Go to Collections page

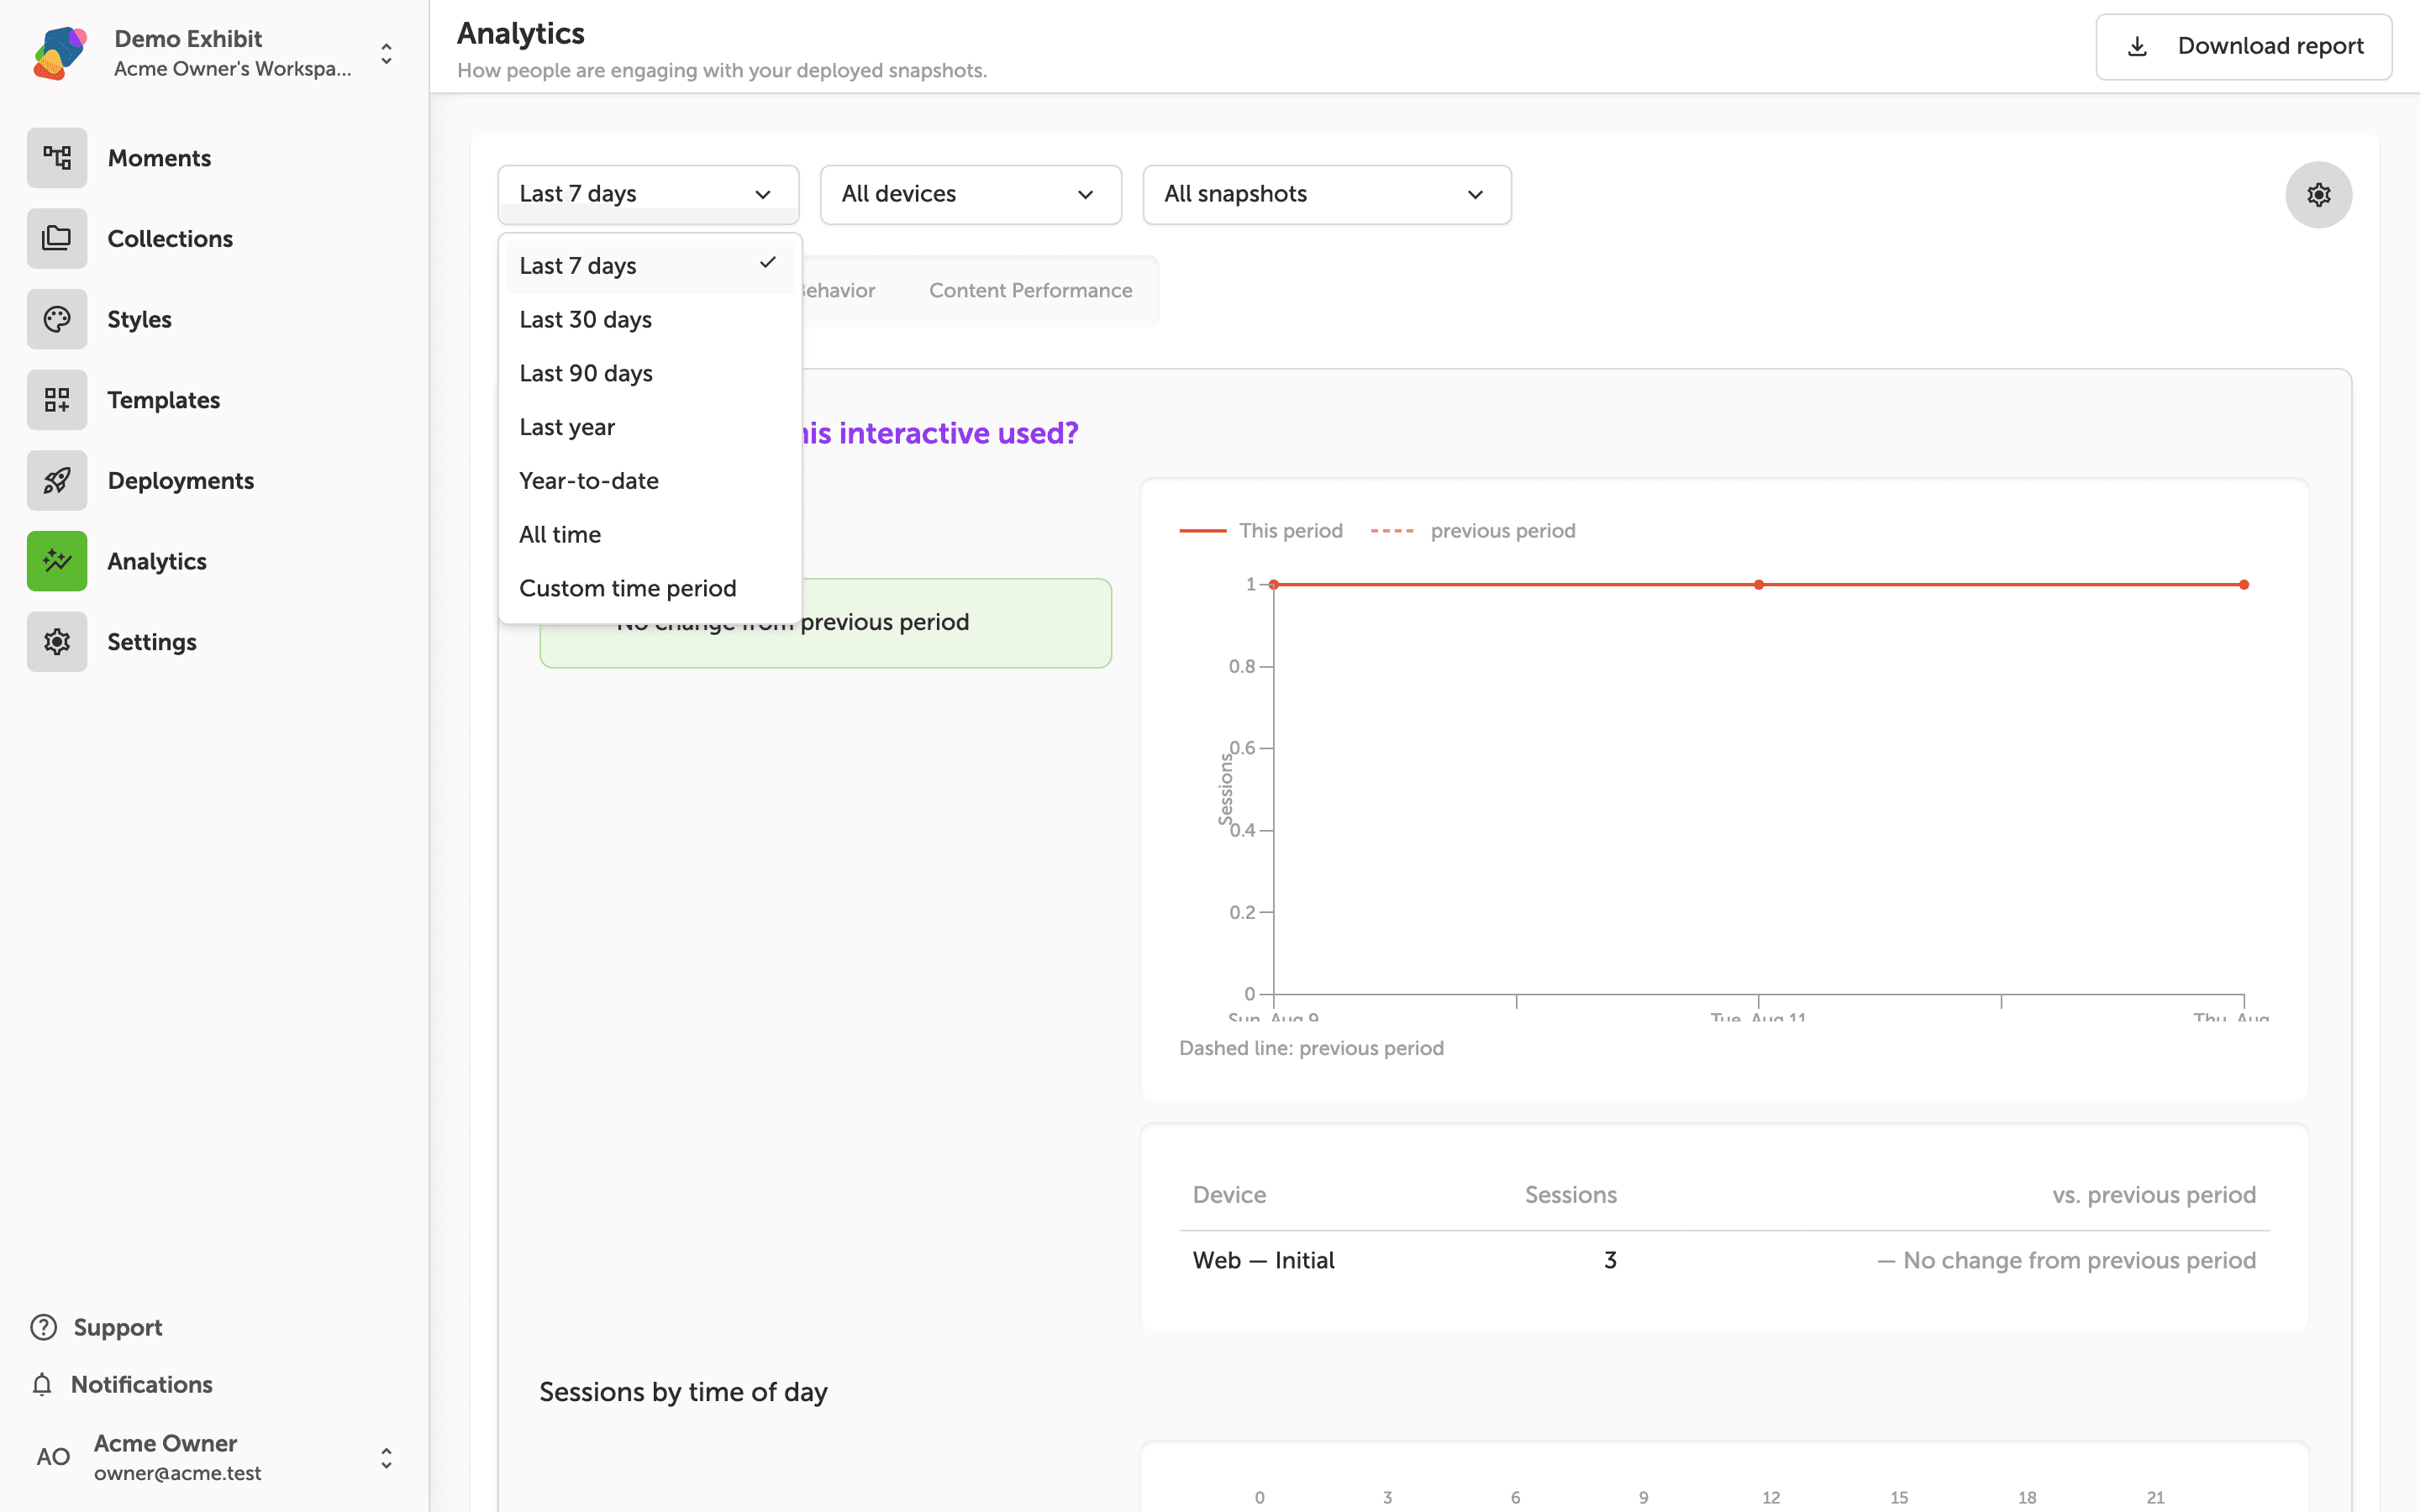pyautogui.click(x=170, y=238)
